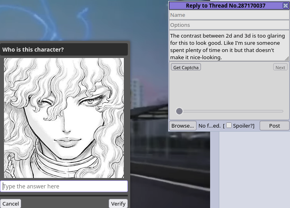Click inside the comment text area
290x208 pixels.
pos(229,46)
